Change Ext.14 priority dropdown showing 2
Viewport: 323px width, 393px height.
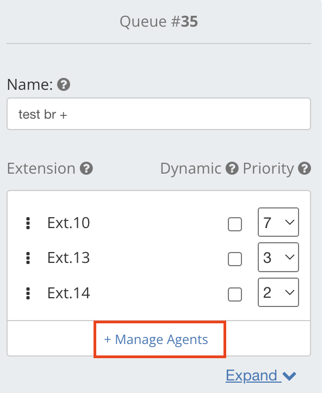(278, 292)
